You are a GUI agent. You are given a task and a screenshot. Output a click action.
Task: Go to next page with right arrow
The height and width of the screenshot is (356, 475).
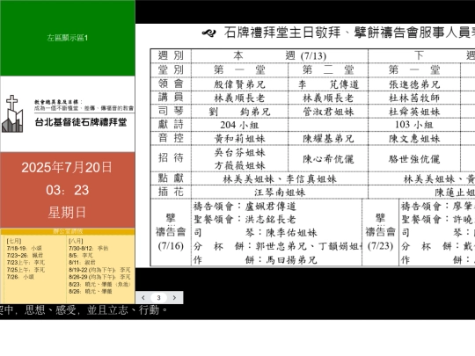click(174, 298)
